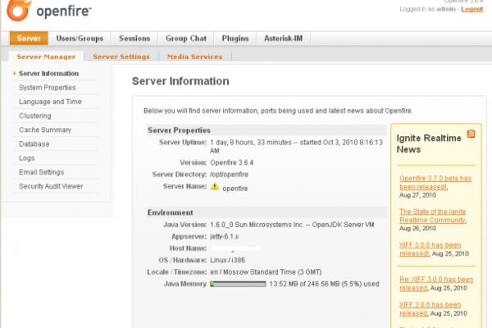Open the Security Audit Viewer
This screenshot has width=492, height=328.
[51, 186]
